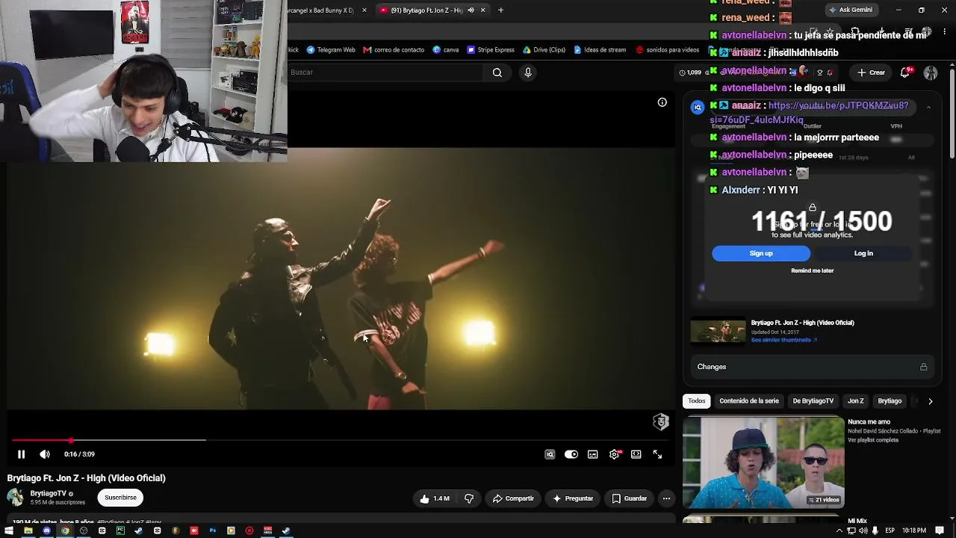This screenshot has width=956, height=538.
Task: Show hidden system tray icons
Action: 839,531
